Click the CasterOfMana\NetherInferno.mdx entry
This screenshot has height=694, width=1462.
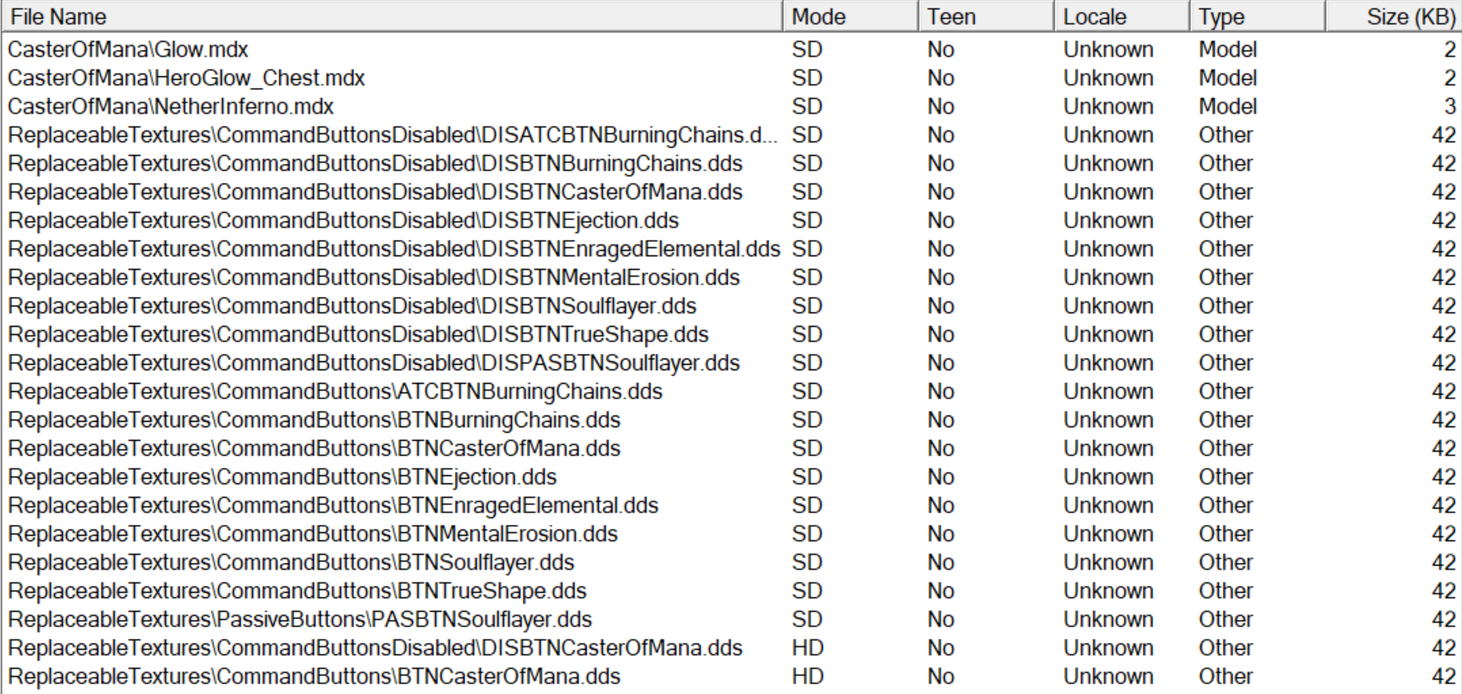point(171,106)
